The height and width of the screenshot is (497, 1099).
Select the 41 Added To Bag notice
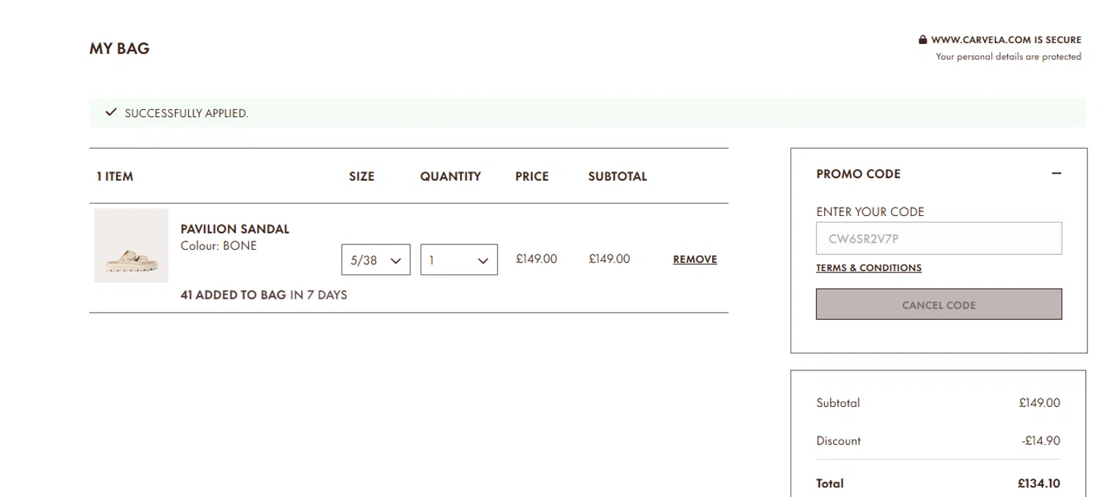(264, 295)
